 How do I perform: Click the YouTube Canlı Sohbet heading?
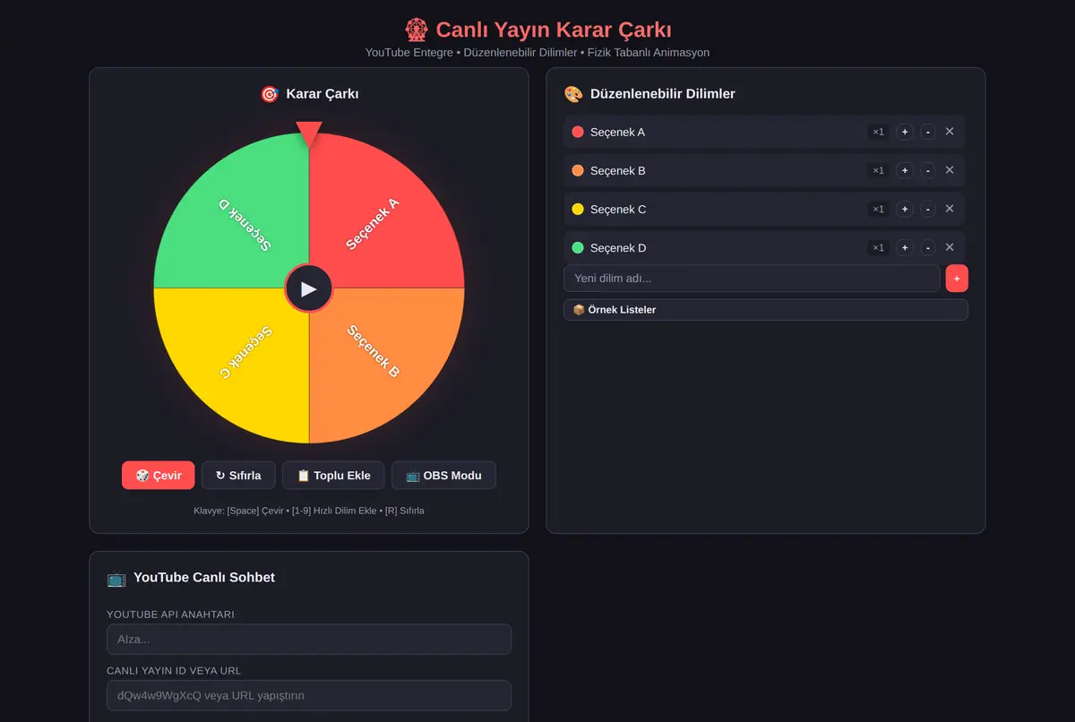191,578
